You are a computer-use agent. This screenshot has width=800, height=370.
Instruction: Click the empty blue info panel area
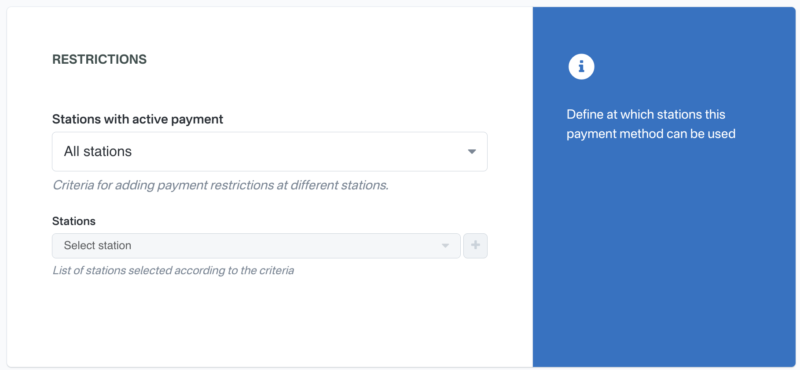coord(664,255)
